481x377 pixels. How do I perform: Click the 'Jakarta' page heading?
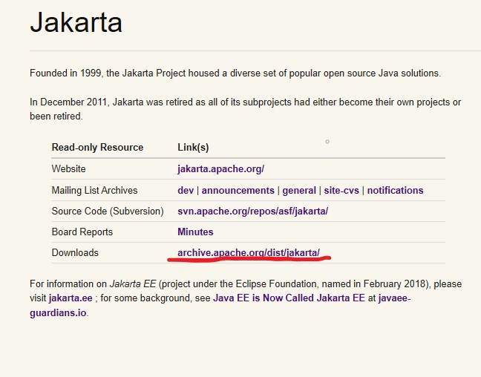click(76, 22)
